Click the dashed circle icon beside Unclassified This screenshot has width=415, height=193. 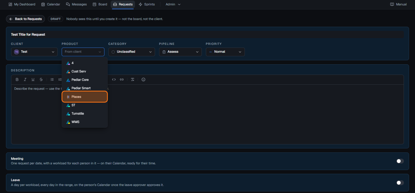(x=113, y=52)
